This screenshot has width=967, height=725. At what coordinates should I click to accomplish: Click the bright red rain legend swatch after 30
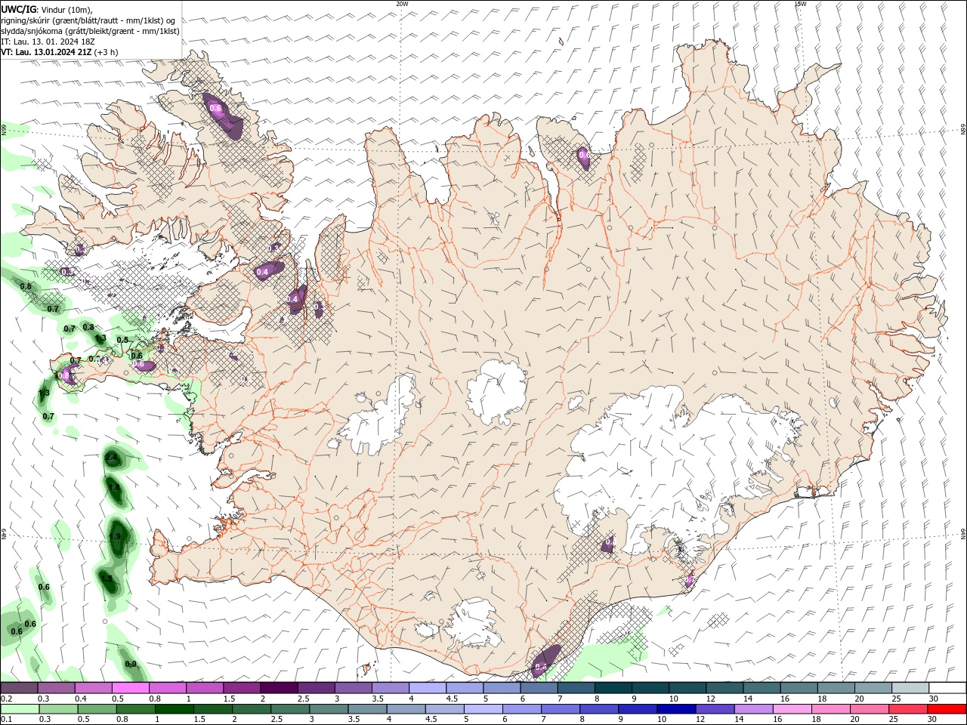947,709
